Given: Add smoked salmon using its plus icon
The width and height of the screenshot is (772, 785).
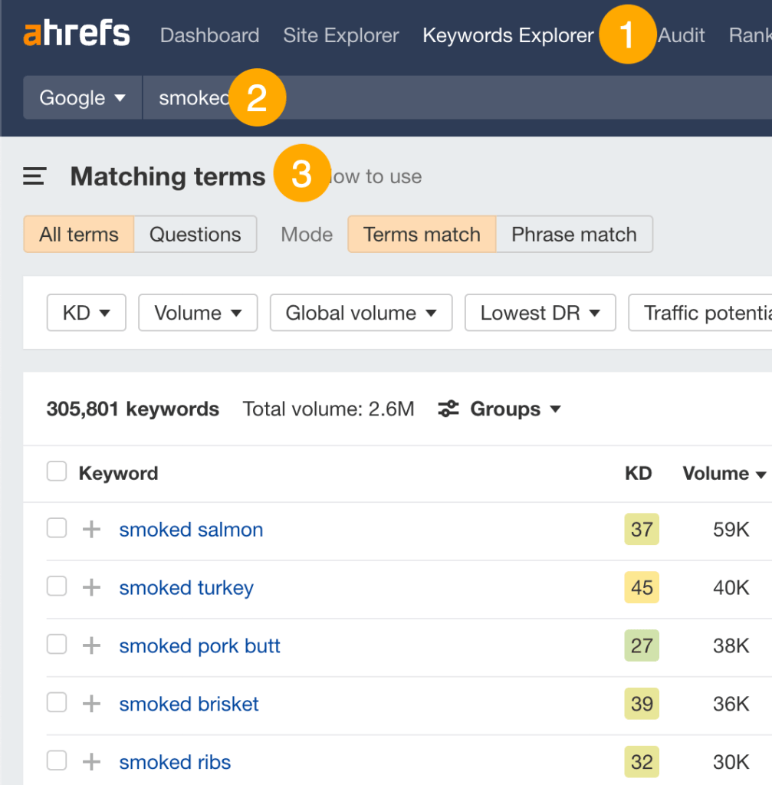Looking at the screenshot, I should tap(90, 529).
